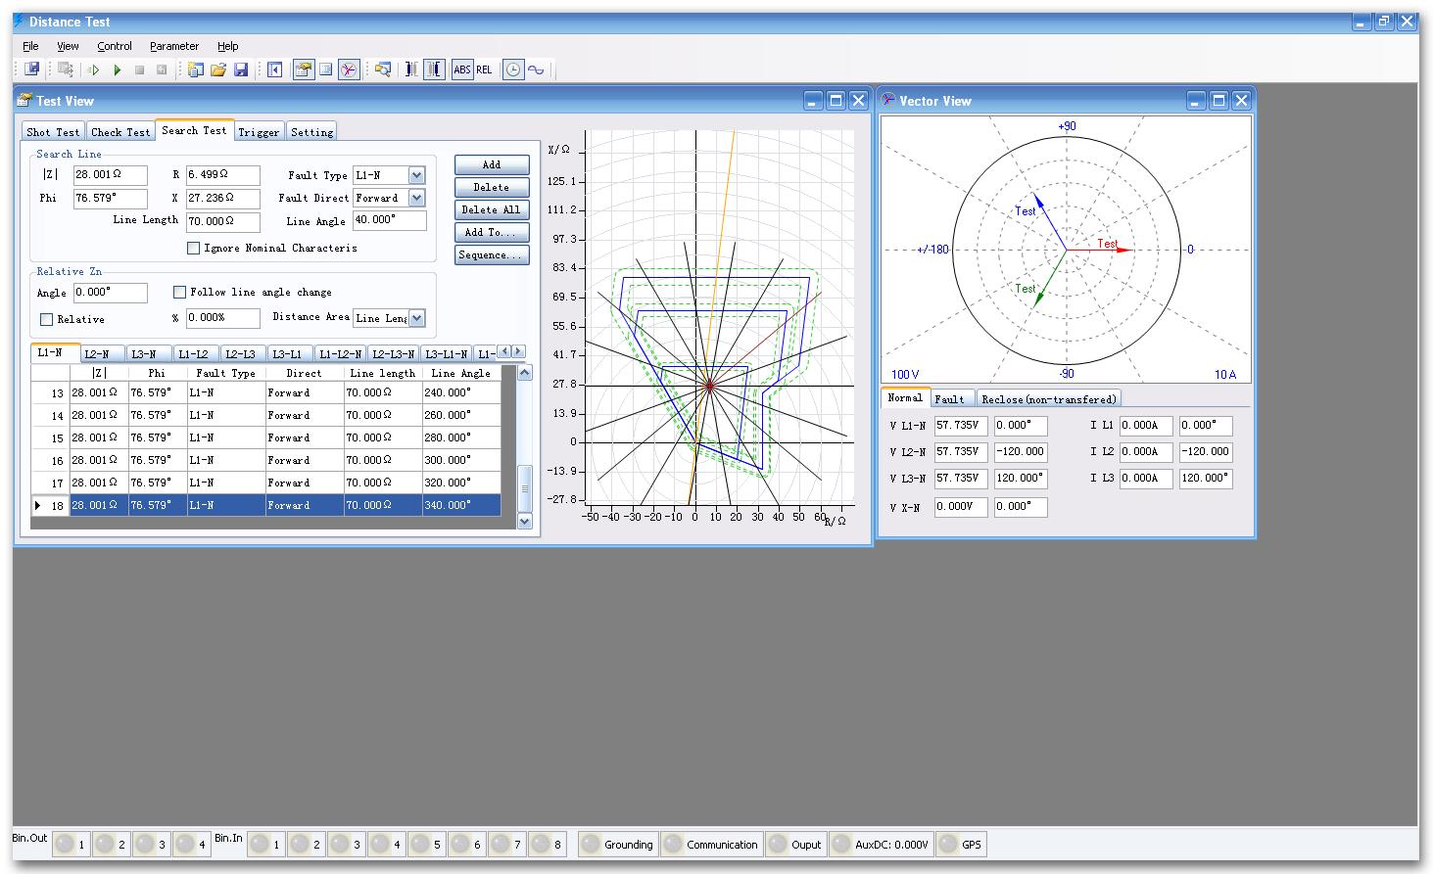Open the Parameter menu
The height and width of the screenshot is (874, 1433).
(x=174, y=46)
